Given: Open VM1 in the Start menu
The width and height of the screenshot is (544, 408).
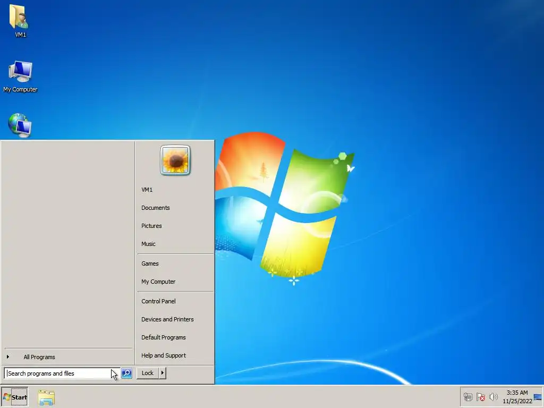Looking at the screenshot, I should tap(175, 190).
